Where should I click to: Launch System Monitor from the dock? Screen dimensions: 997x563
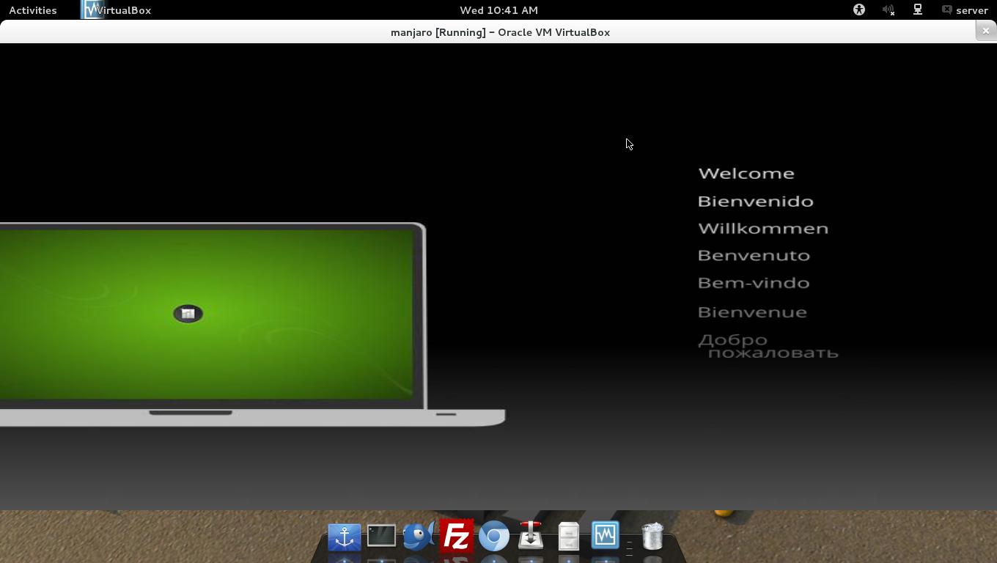(x=605, y=536)
